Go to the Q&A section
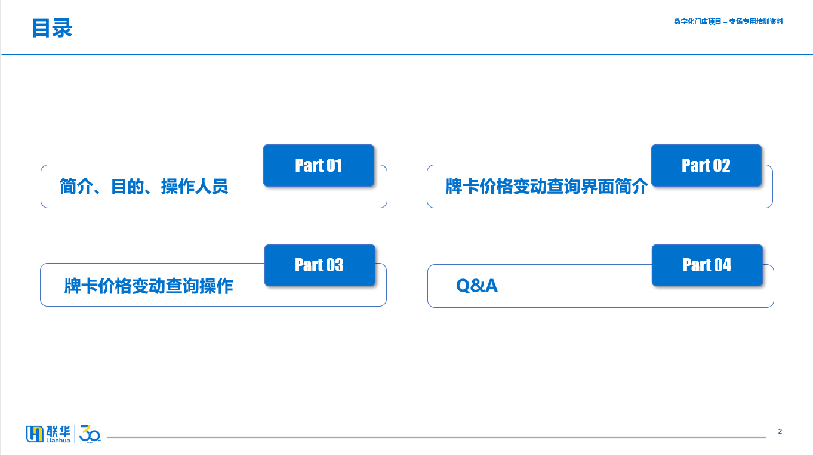This screenshot has height=455, width=813. (x=476, y=286)
